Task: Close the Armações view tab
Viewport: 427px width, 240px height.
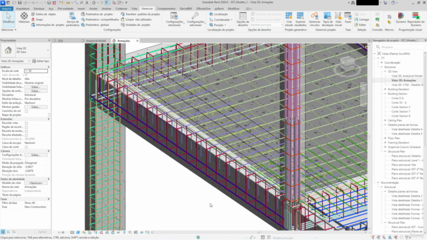Action: [x=137, y=41]
